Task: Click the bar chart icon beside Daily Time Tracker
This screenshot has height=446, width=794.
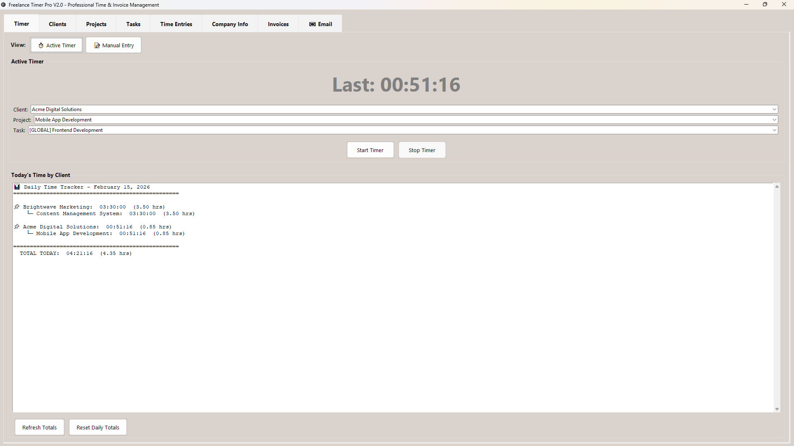Action: coord(17,187)
